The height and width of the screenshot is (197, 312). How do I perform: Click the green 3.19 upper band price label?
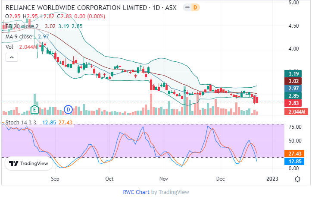click(295, 73)
